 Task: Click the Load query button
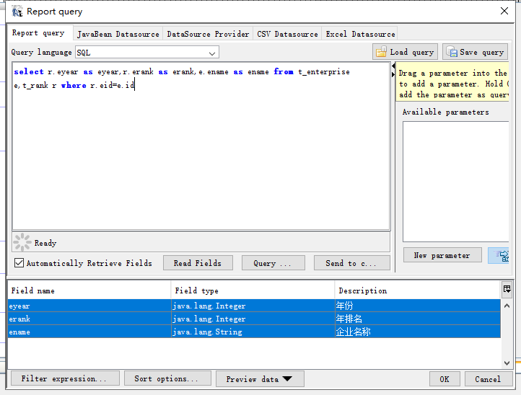click(x=405, y=52)
